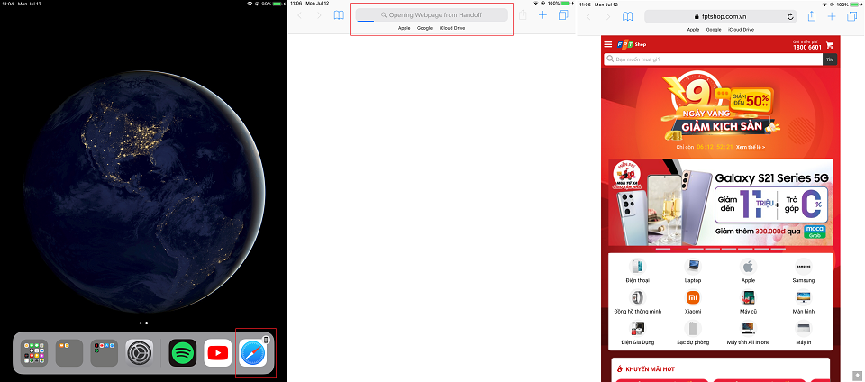
Task: Open dock folder holding five small apps
Action: [x=105, y=353]
